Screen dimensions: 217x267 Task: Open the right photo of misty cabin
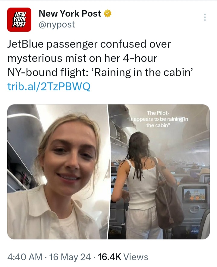[x=159, y=172]
